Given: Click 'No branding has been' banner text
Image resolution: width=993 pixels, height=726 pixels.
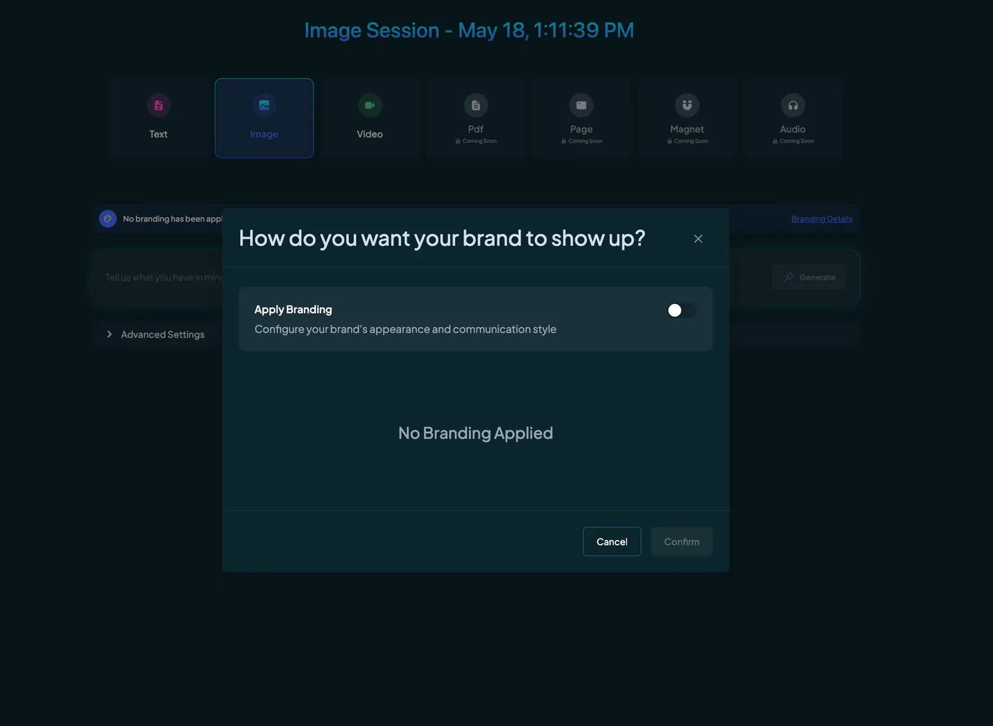Looking at the screenshot, I should (x=173, y=219).
